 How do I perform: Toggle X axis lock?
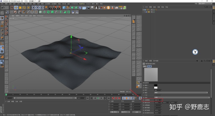[33, 8]
